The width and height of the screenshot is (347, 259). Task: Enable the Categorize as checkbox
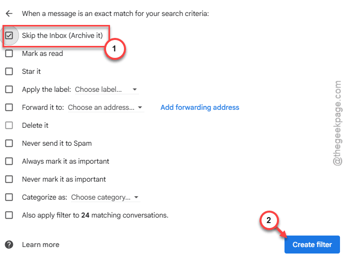(9, 197)
